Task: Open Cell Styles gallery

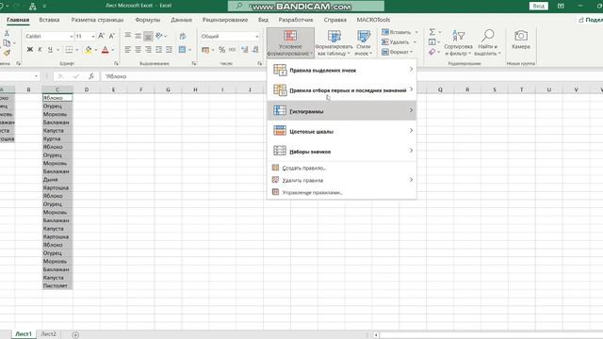Action: click(364, 42)
